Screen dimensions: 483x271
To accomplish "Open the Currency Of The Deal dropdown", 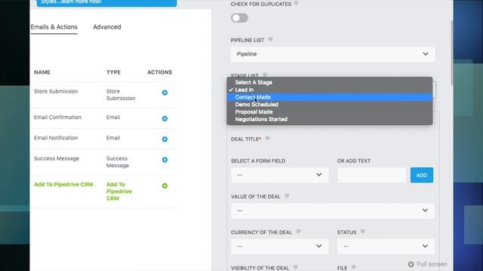I will (279, 246).
